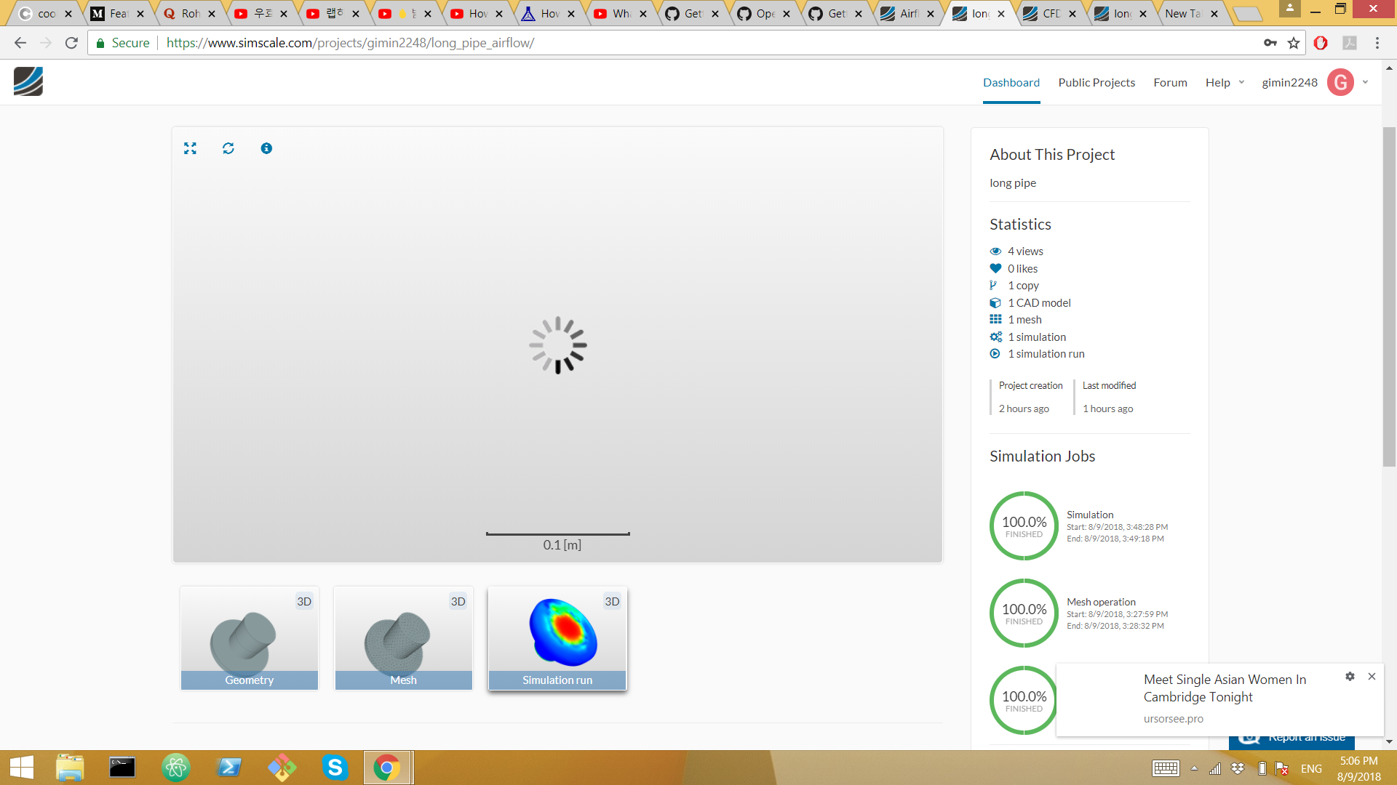Image resolution: width=1397 pixels, height=785 pixels.
Task: Open the Dashboard tab
Action: (1011, 82)
